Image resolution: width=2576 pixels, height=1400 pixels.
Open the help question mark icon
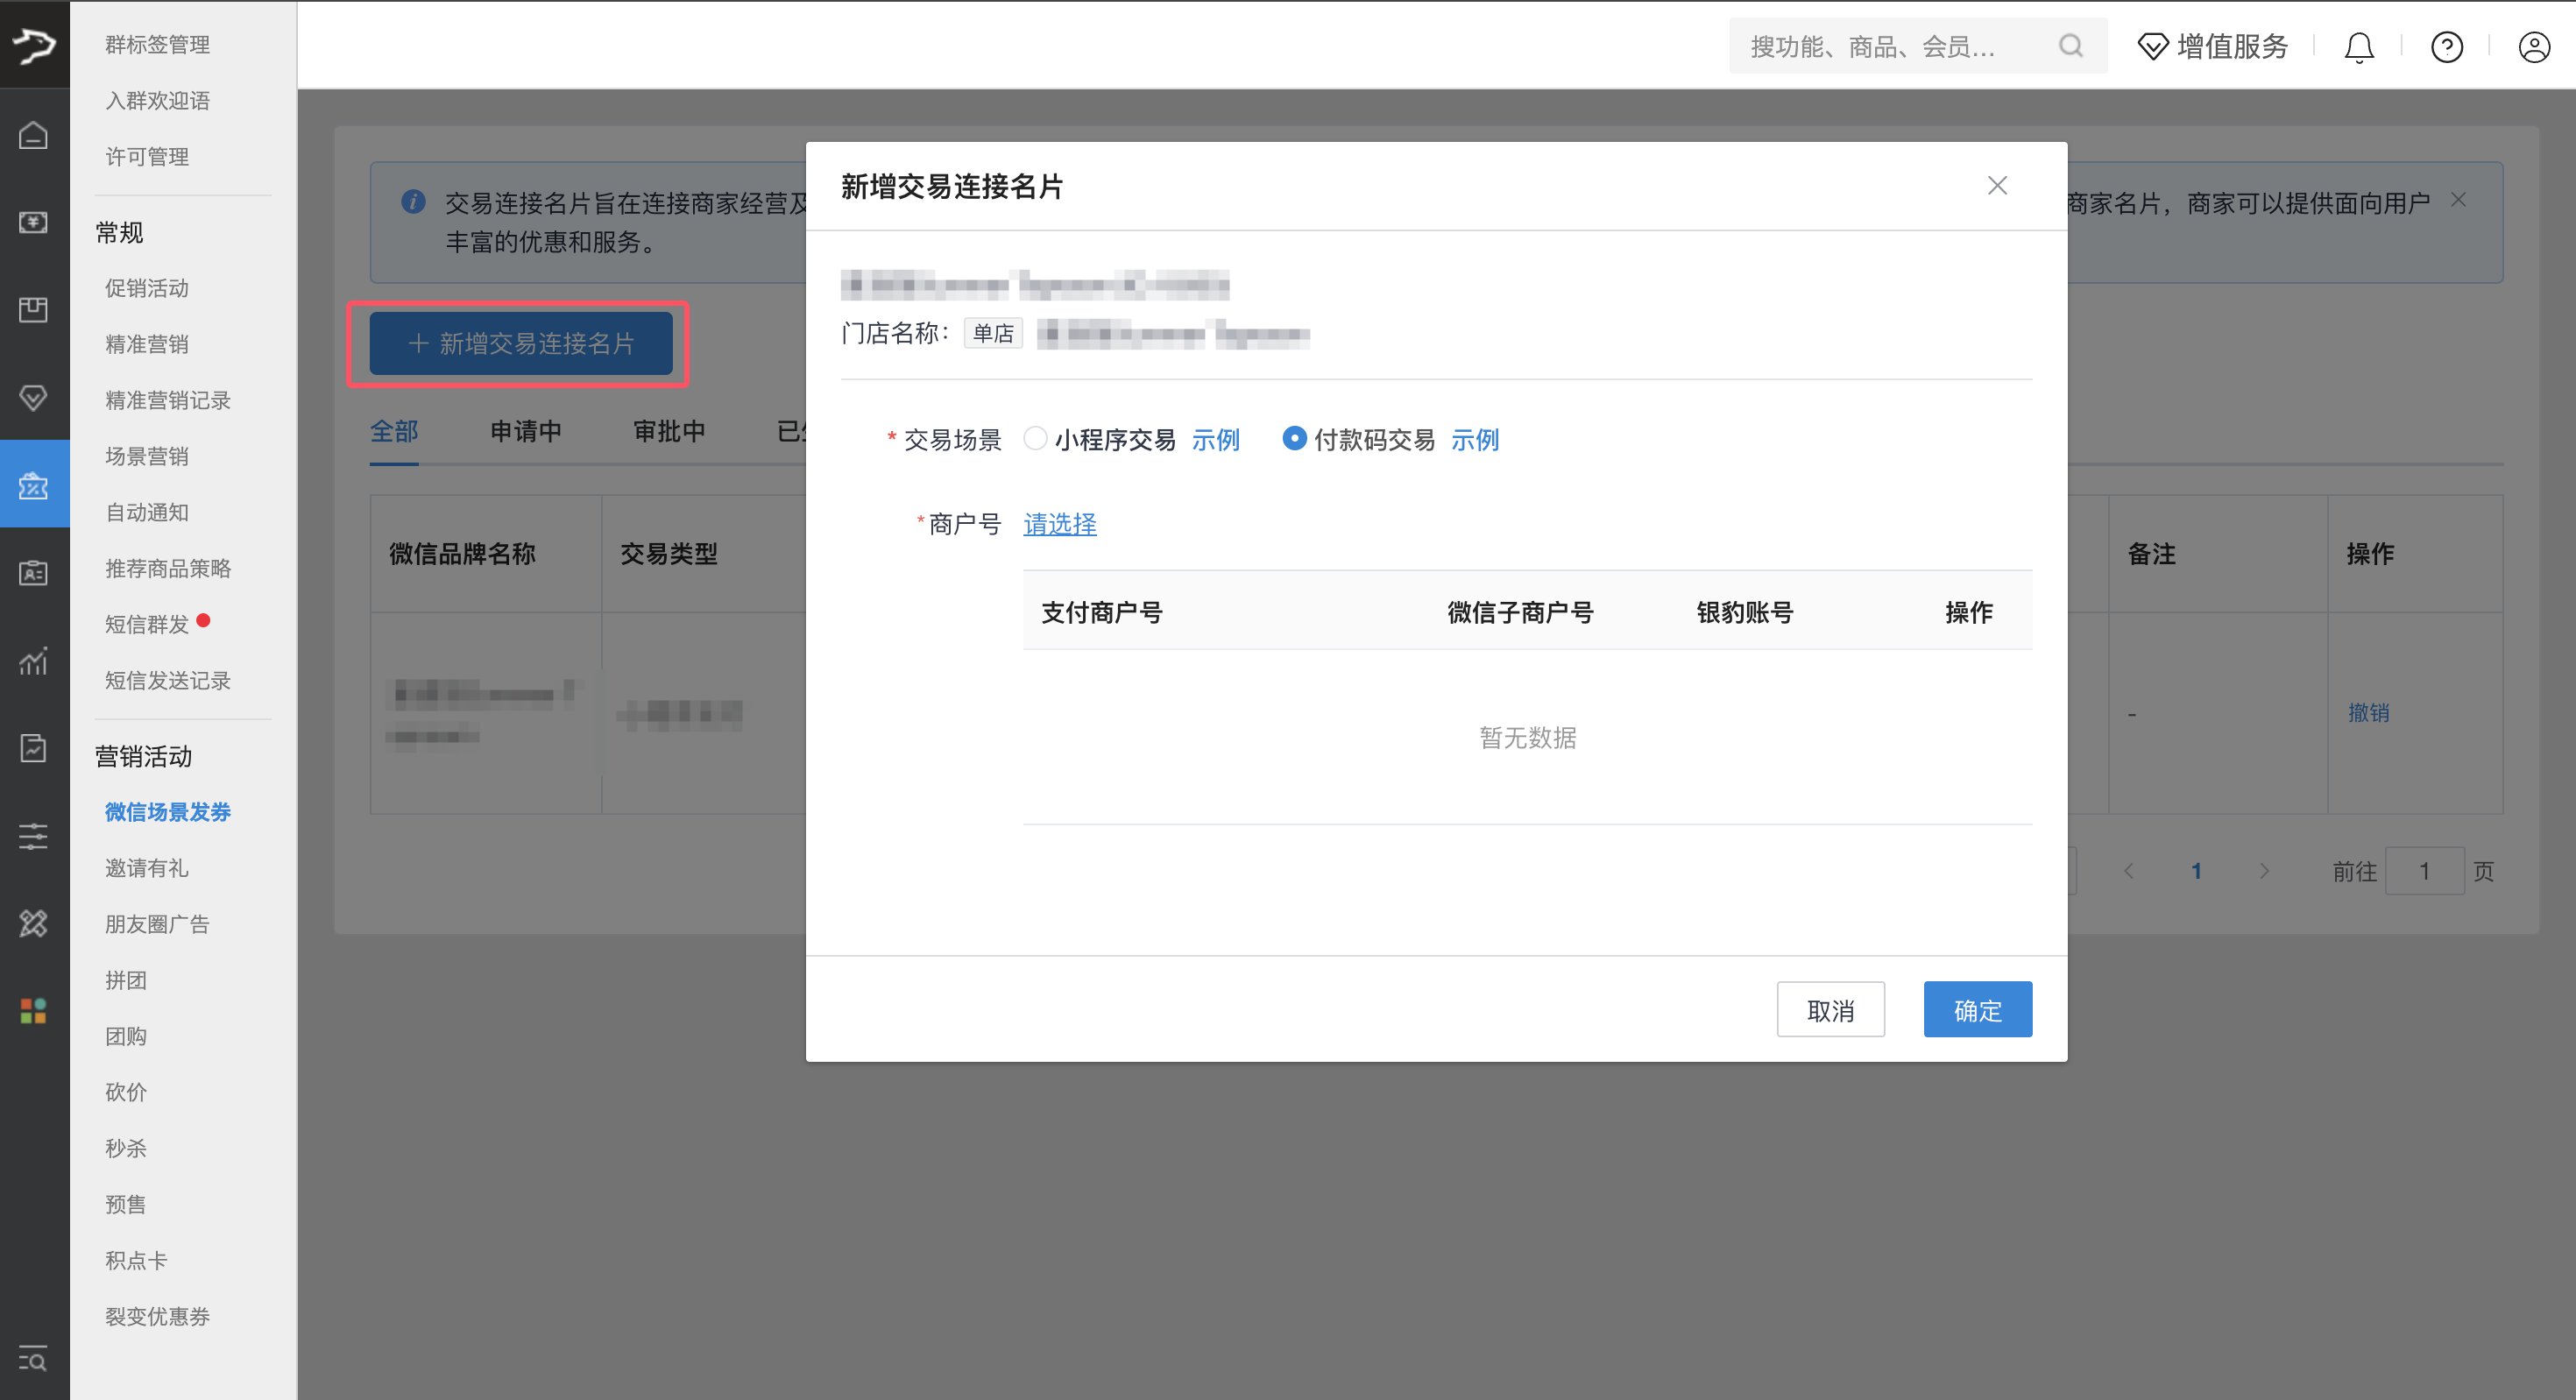pos(2446,47)
